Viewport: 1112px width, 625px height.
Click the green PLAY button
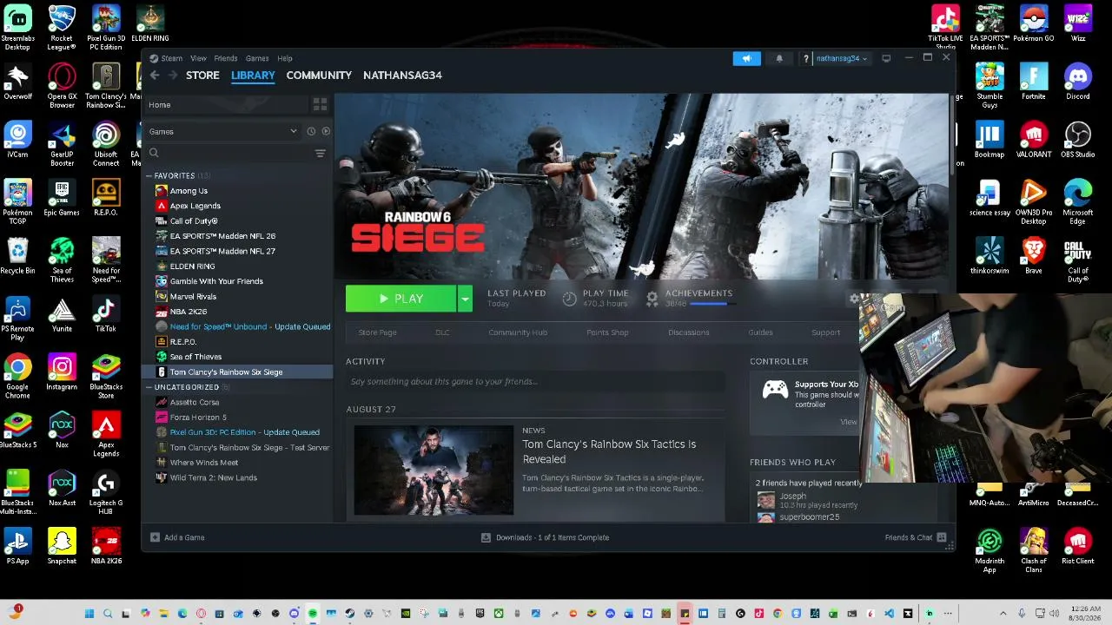point(401,299)
